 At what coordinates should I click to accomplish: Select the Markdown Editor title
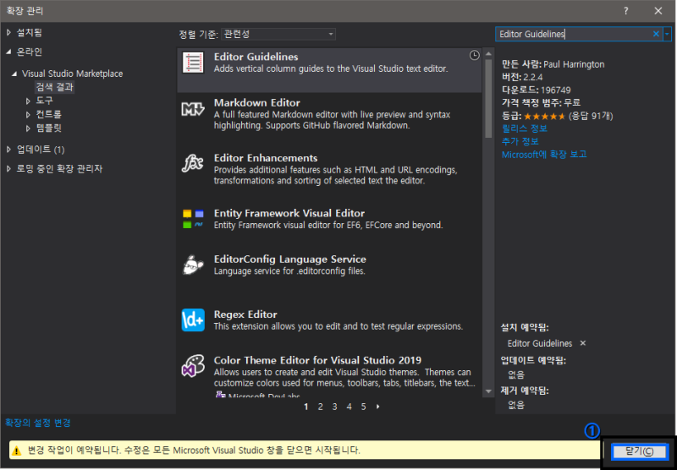[257, 103]
